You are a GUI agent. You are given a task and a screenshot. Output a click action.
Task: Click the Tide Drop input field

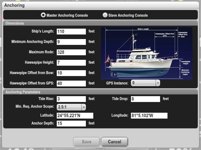pyautogui.click(x=145, y=99)
